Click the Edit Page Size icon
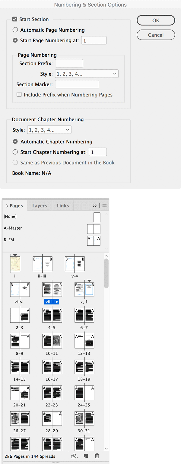 click(74, 456)
